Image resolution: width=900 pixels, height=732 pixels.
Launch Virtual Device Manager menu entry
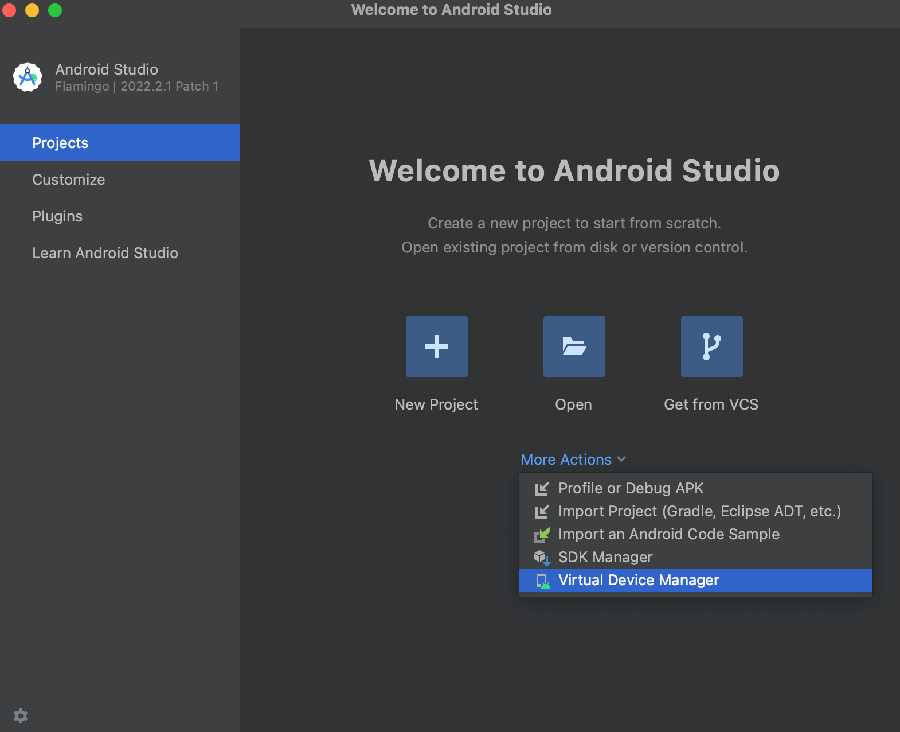[695, 581]
